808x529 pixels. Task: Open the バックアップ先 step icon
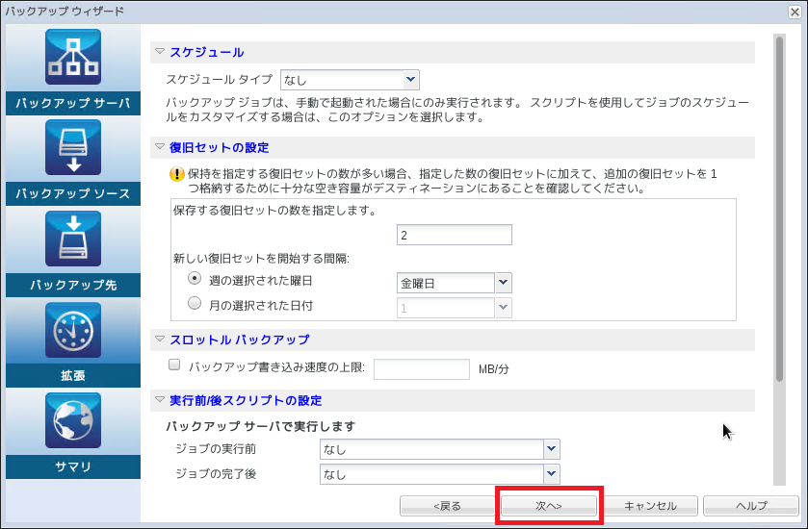tap(72, 239)
